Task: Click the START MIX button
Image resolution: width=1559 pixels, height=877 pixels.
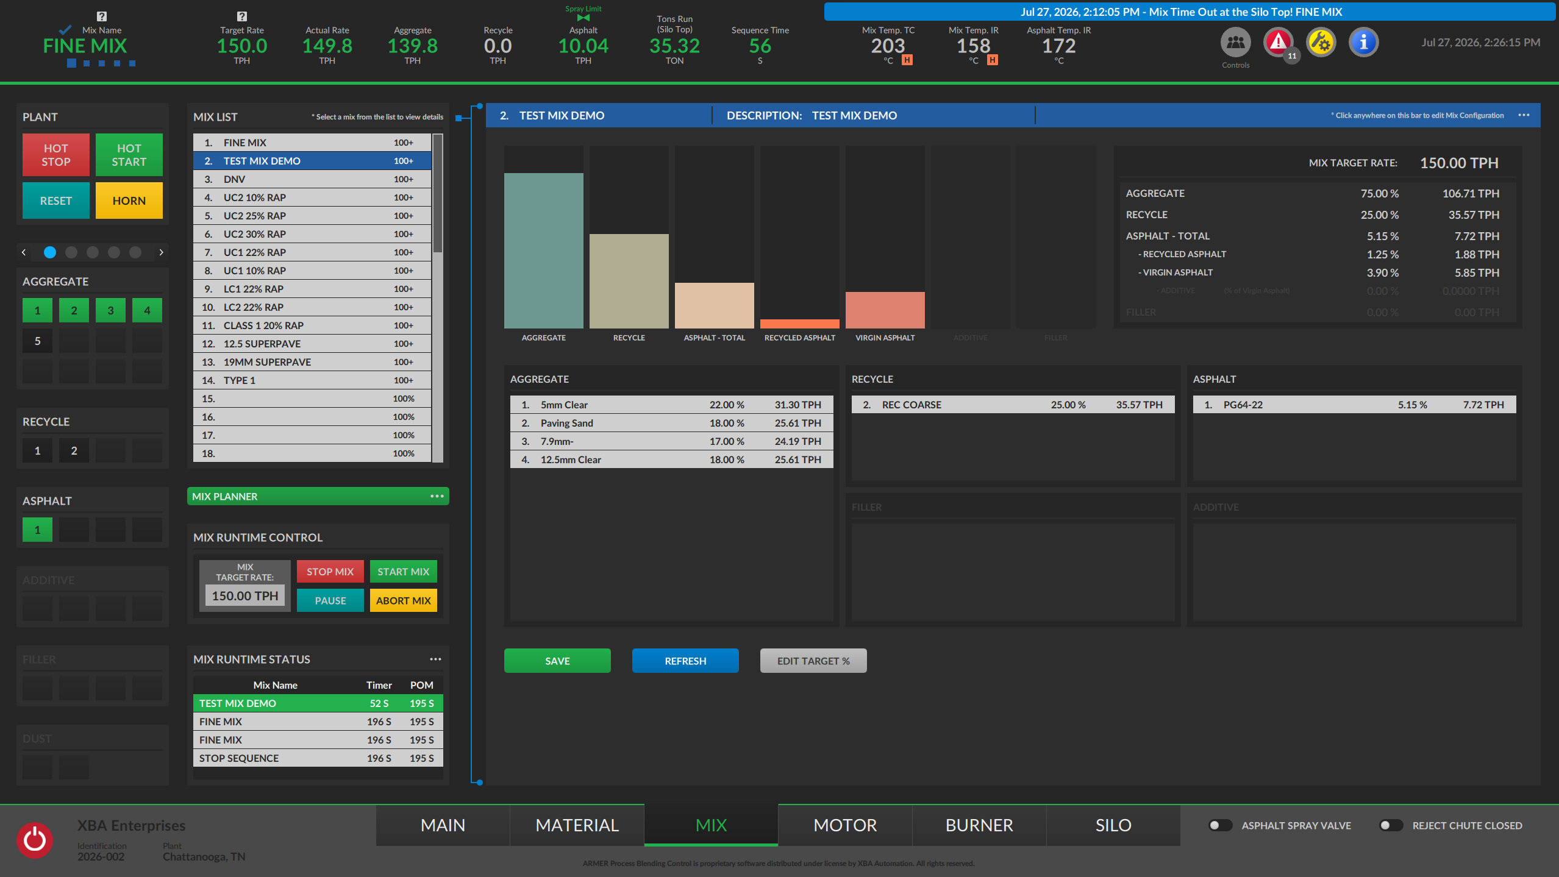Action: tap(403, 572)
